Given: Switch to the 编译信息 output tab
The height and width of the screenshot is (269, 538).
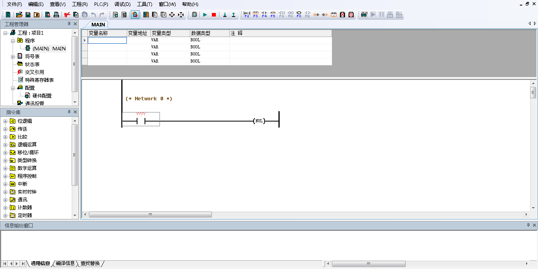Looking at the screenshot, I should [65, 263].
